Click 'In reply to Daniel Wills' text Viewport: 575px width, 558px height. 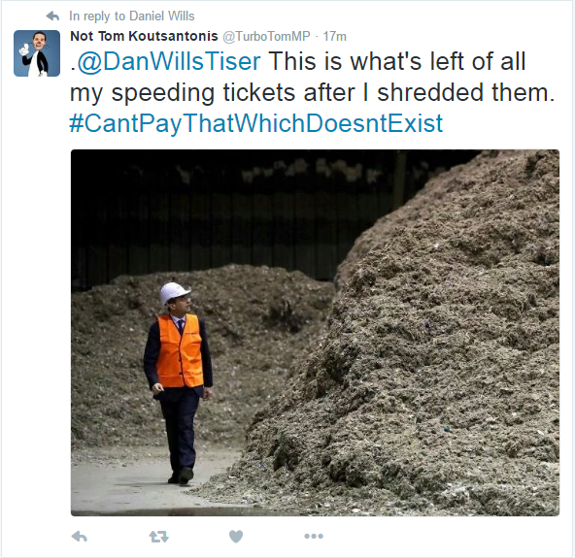click(132, 16)
